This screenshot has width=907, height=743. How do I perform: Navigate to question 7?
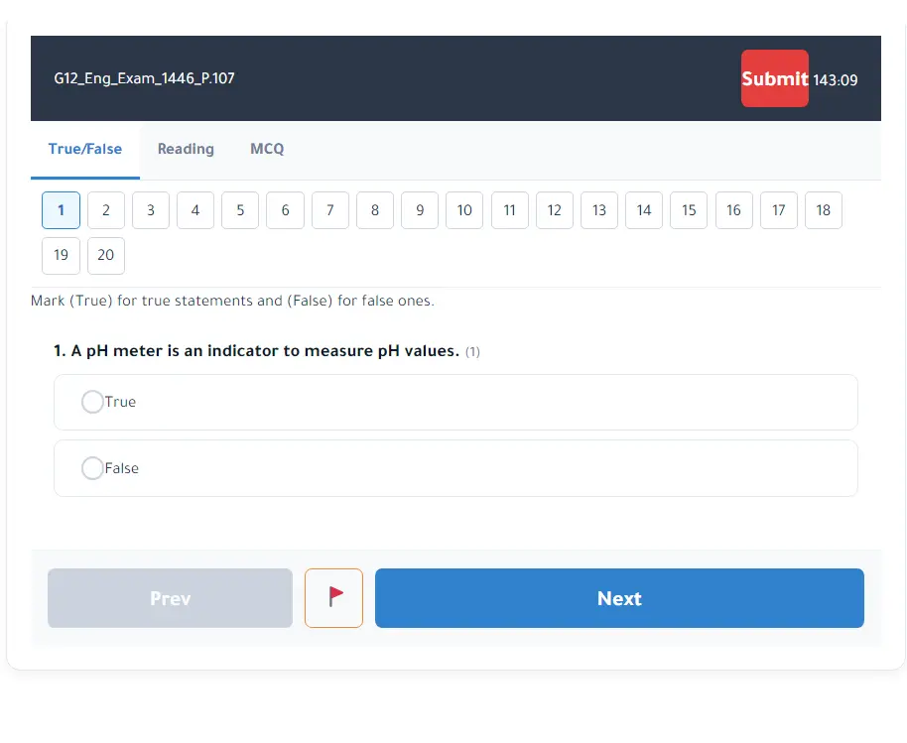point(330,210)
